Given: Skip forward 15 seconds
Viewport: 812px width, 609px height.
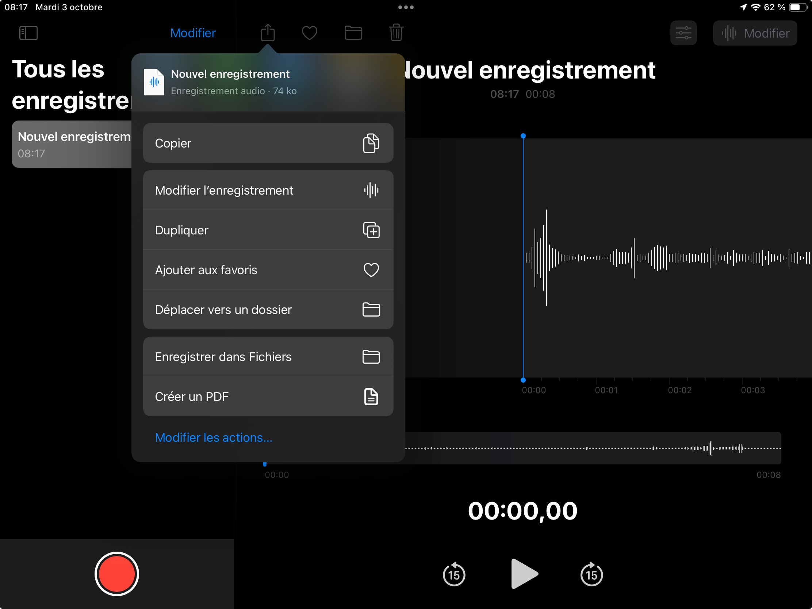Looking at the screenshot, I should [x=591, y=574].
